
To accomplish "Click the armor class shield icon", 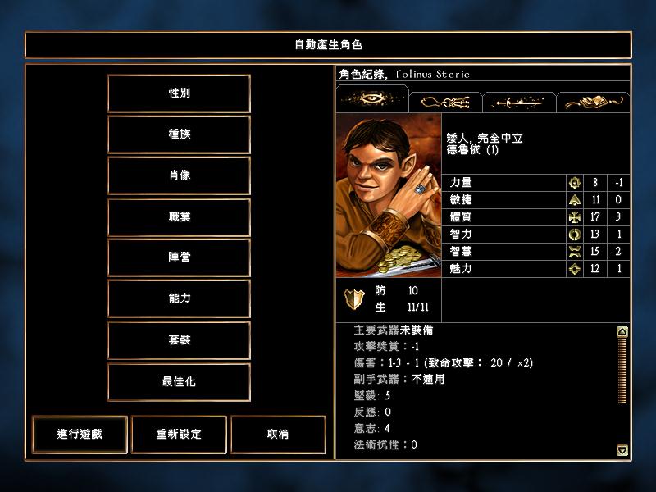I will pyautogui.click(x=353, y=299).
